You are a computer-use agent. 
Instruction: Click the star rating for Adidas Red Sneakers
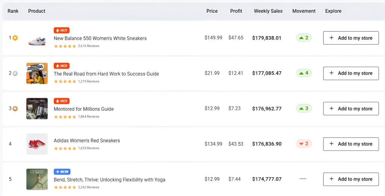pos(65,148)
